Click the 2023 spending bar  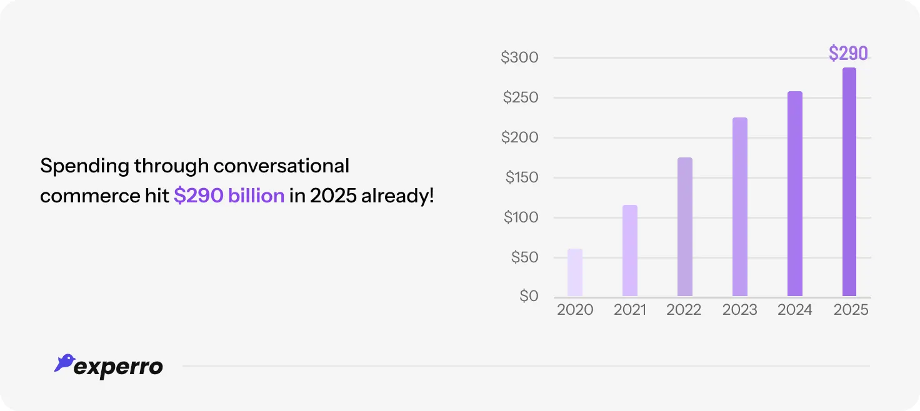(740, 207)
